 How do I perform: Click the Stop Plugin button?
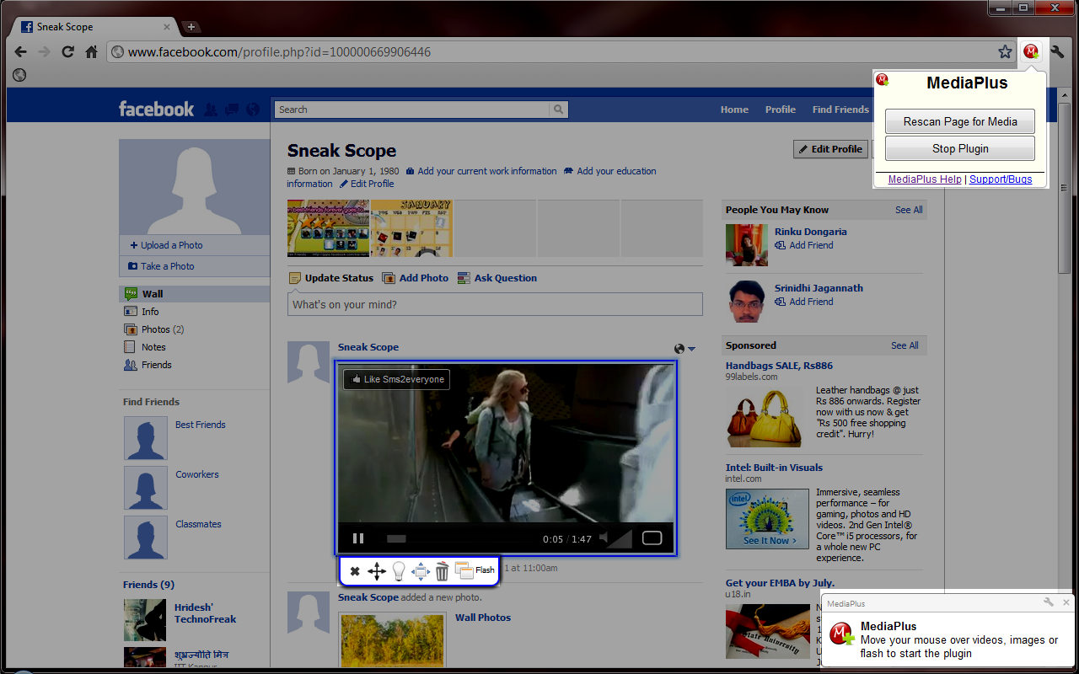click(960, 148)
